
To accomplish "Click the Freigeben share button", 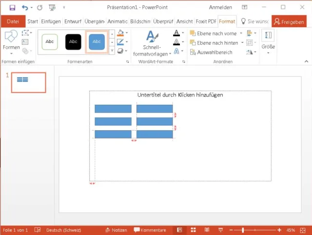I will [x=290, y=21].
